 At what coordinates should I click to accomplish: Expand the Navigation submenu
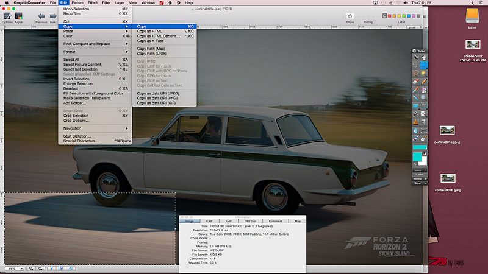click(x=95, y=128)
